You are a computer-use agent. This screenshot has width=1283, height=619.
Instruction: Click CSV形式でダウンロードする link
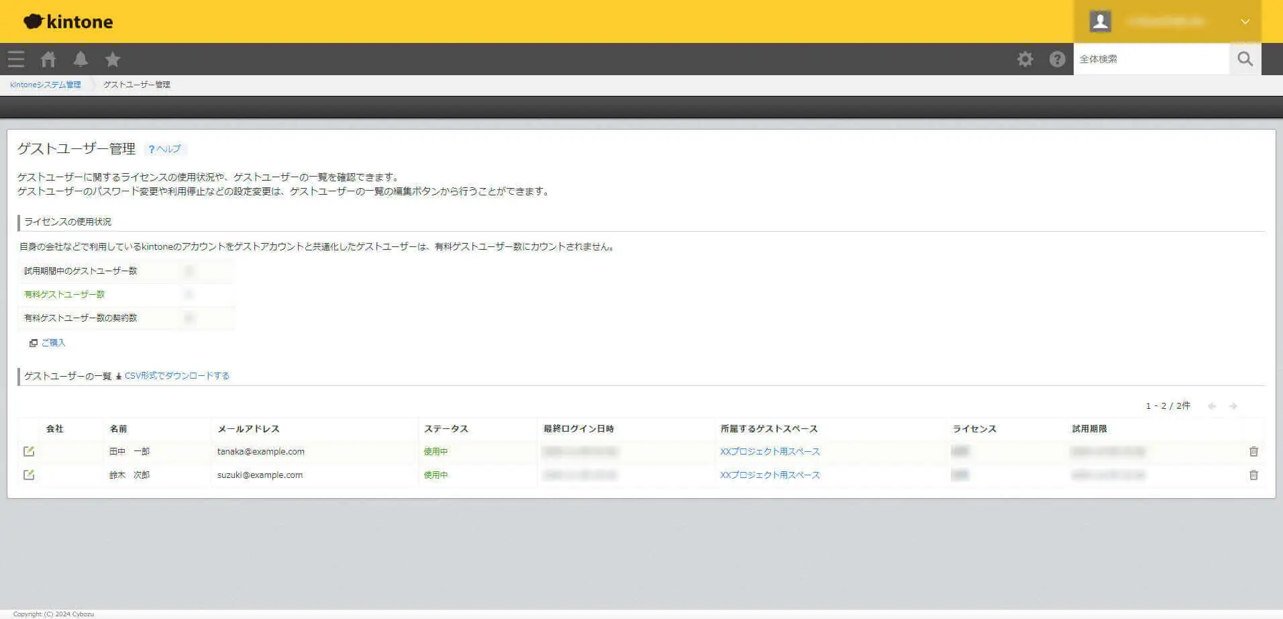tap(177, 376)
